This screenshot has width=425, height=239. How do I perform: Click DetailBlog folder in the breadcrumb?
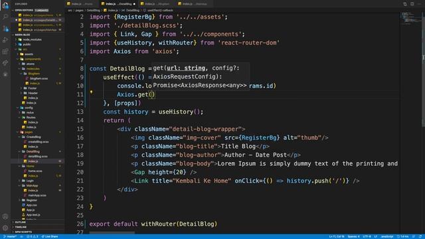pos(93,11)
